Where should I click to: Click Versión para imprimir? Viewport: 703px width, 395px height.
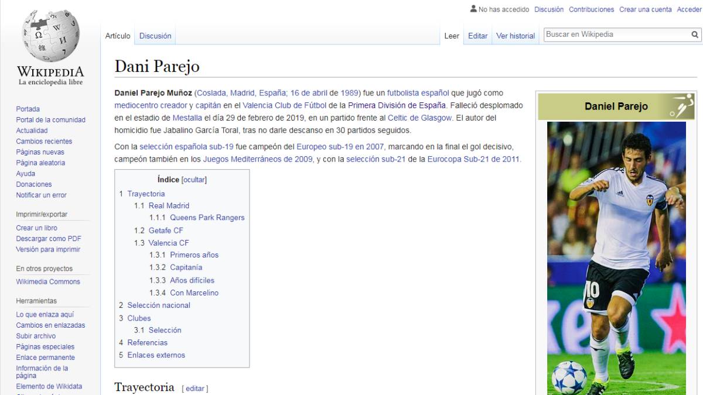pos(48,249)
